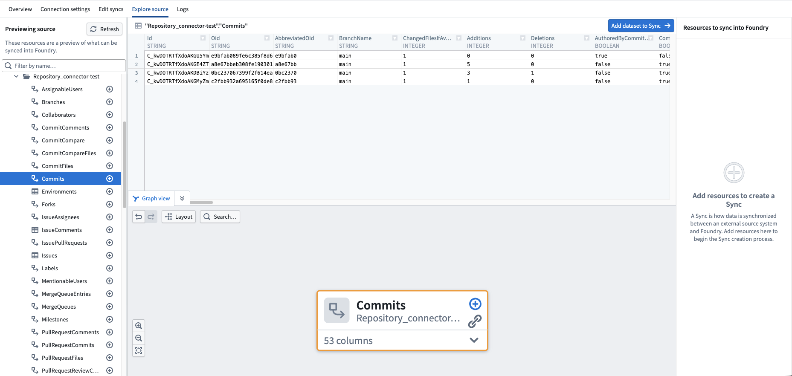Select cell with Oid e9bfab089fe6c385f8d6
792x376 pixels.
241,55
